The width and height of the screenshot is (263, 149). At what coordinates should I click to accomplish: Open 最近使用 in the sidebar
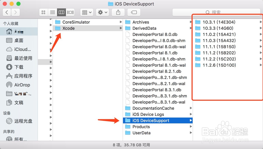(x=19, y=58)
